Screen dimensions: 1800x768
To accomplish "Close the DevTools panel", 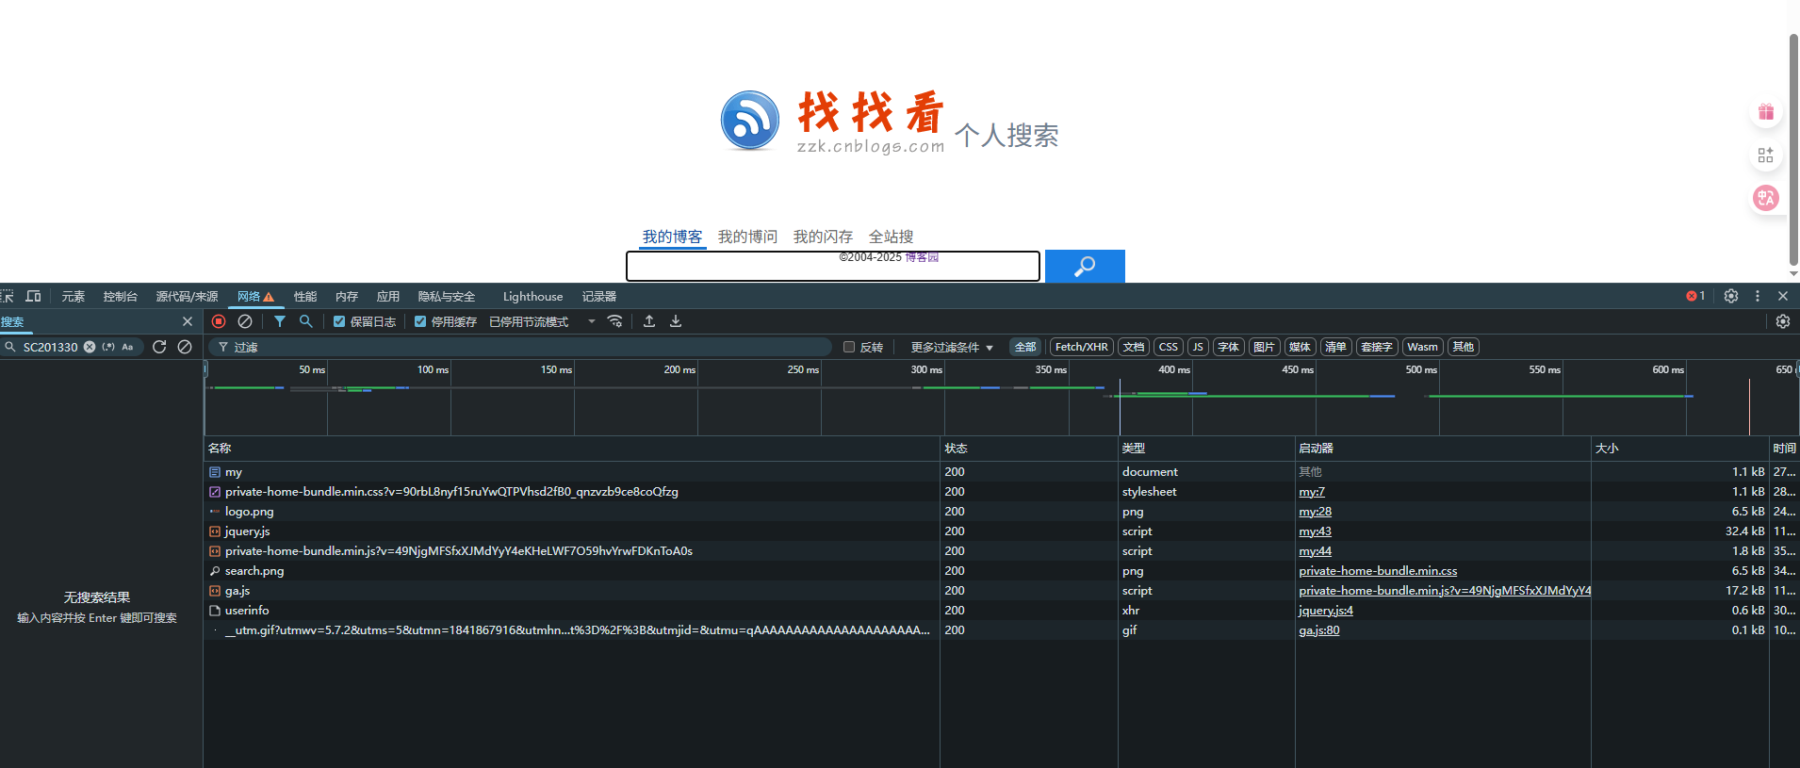I will click(x=1783, y=296).
